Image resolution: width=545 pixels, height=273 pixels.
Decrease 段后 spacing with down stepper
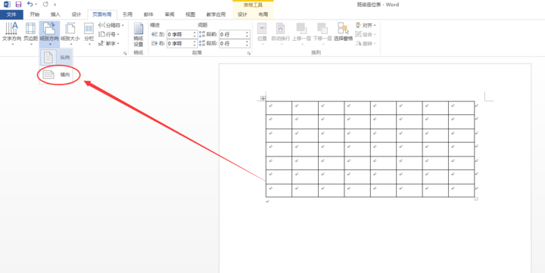[248, 45]
